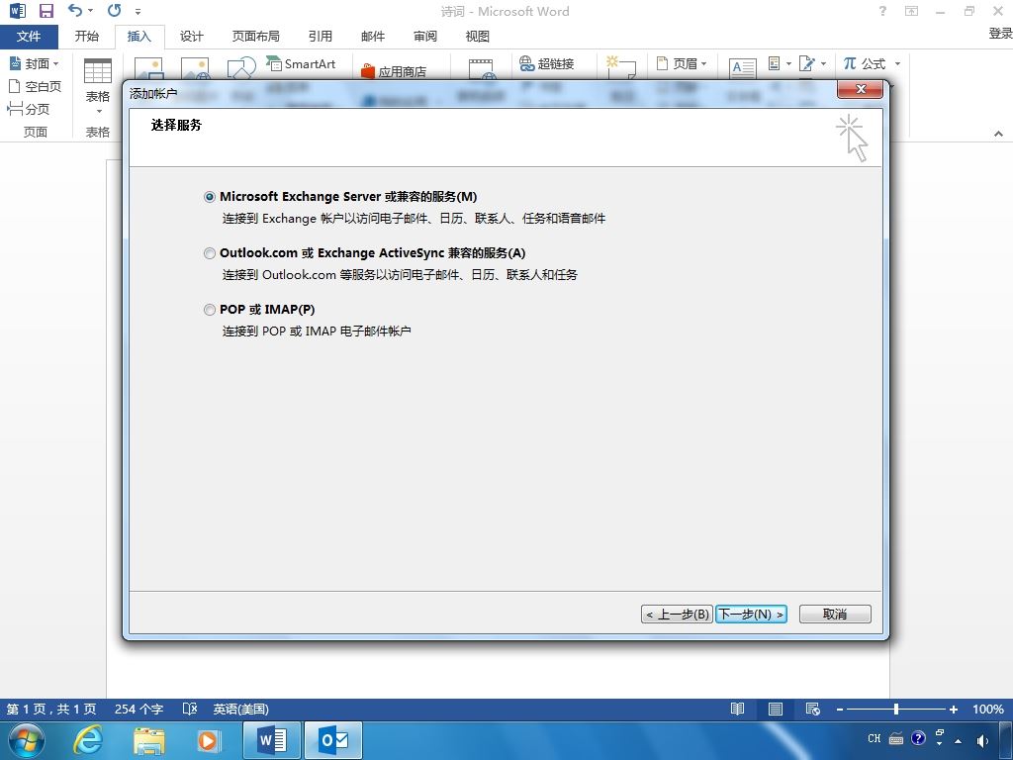The image size is (1013, 760).
Task: Expand the 表格 dropdown arrow
Action: tap(99, 111)
